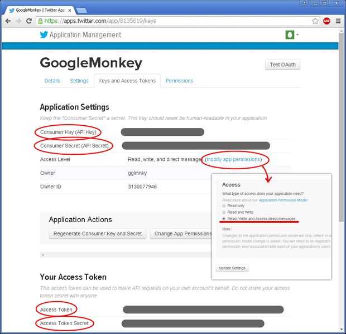The width and height of the screenshot is (346, 334).
Task: Click the Application Settings heading
Action: [74, 107]
